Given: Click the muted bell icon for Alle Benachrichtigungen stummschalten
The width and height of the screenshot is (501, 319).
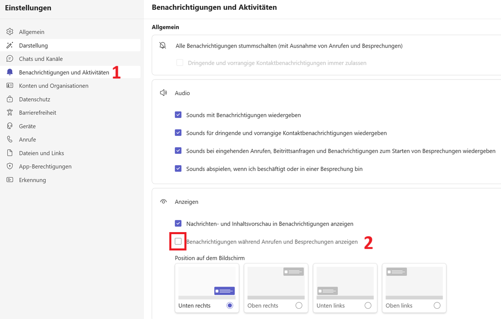Looking at the screenshot, I should [163, 46].
